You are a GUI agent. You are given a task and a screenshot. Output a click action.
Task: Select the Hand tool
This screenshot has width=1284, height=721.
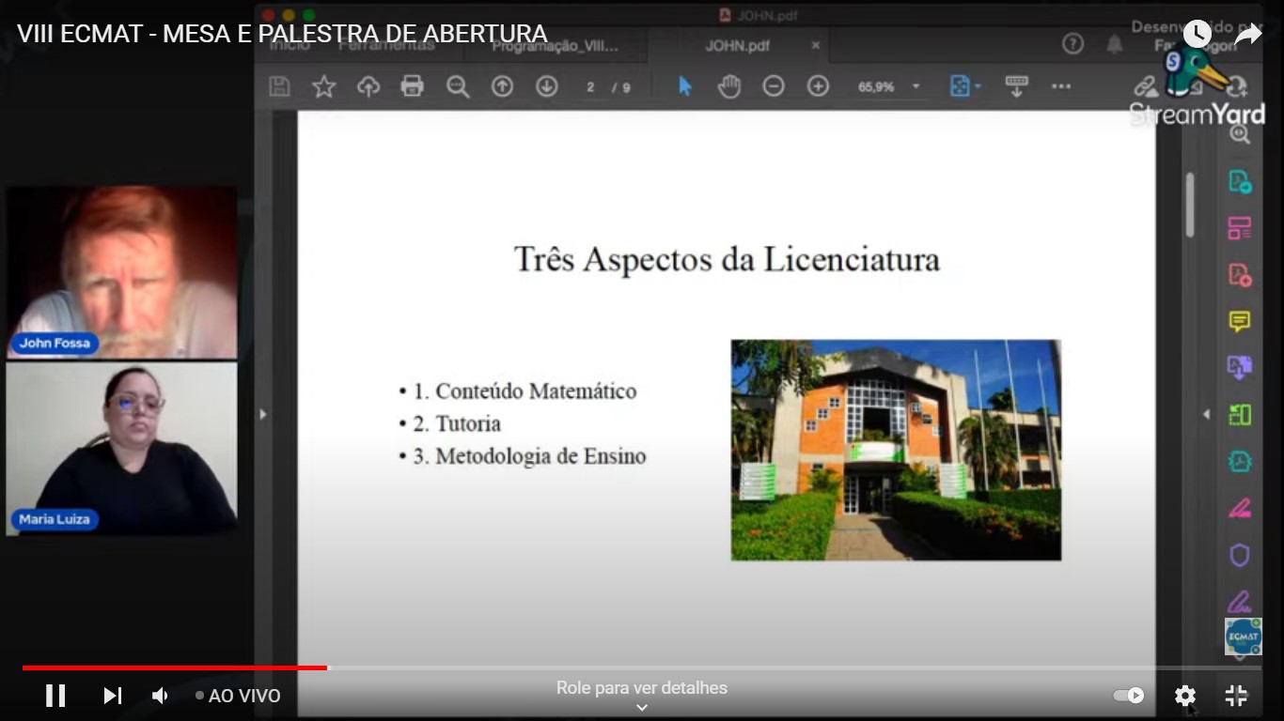728,85
